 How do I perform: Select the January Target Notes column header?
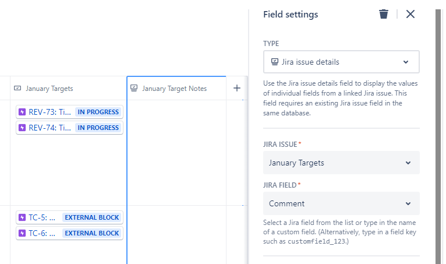pyautogui.click(x=176, y=88)
